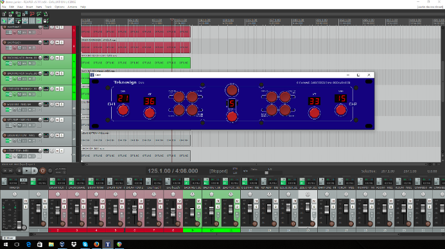Image resolution: width=445 pixels, height=249 pixels.
Task: Click the red knob under display 21
Action: click(123, 110)
